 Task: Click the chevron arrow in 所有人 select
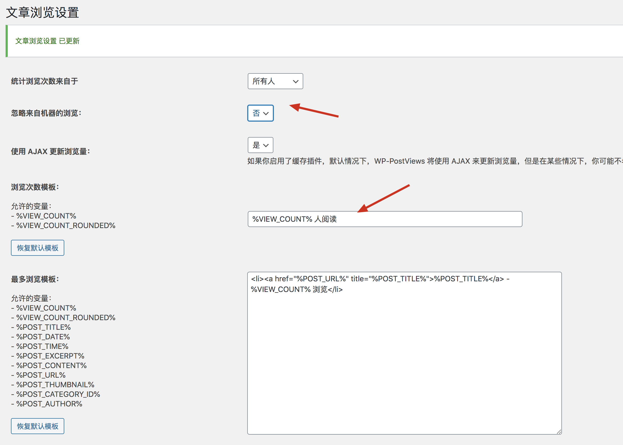click(295, 81)
